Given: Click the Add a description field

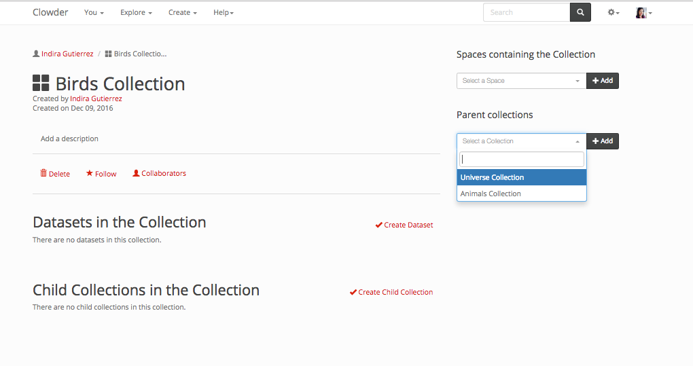Looking at the screenshot, I should 69,139.
